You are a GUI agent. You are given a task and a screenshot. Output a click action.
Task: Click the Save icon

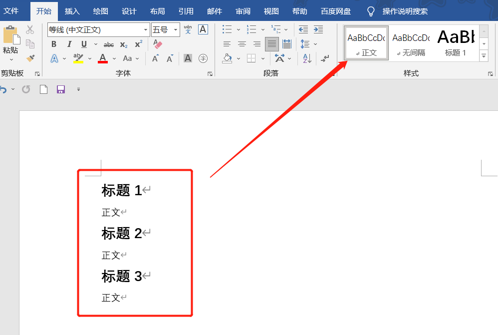61,89
